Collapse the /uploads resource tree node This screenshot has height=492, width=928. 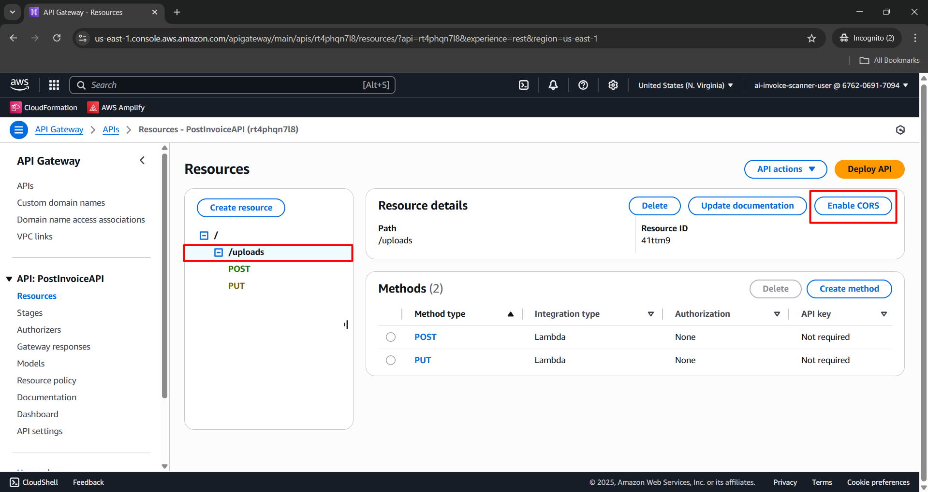coord(219,253)
